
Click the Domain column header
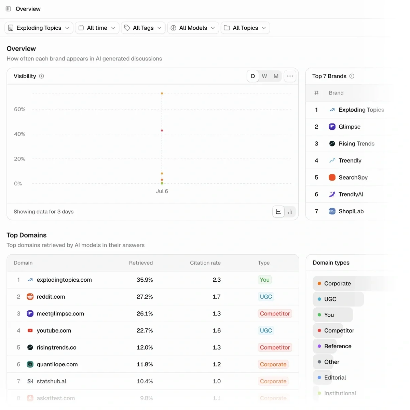23,263
